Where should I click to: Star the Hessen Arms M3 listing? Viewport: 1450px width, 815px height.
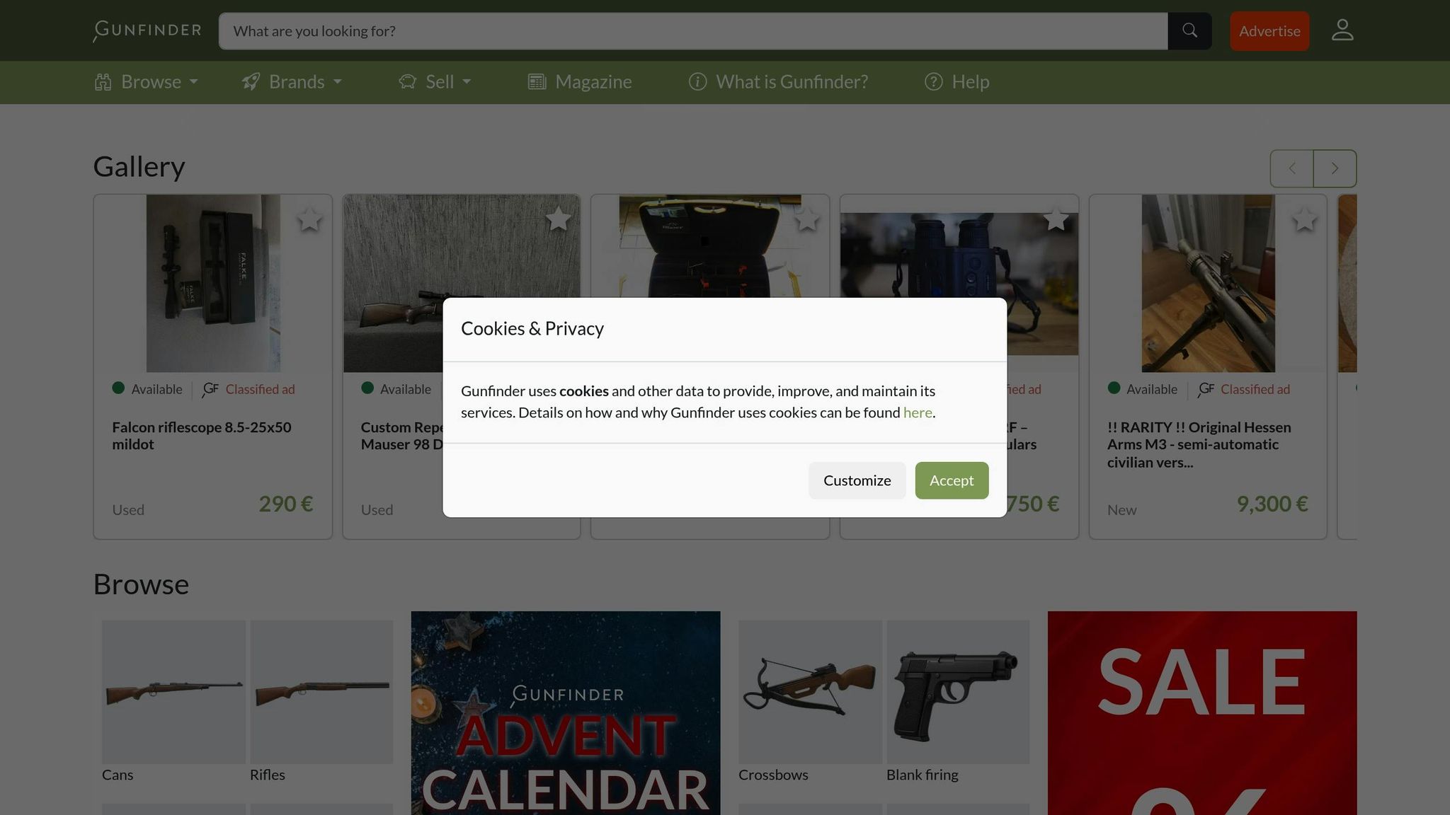[1304, 220]
